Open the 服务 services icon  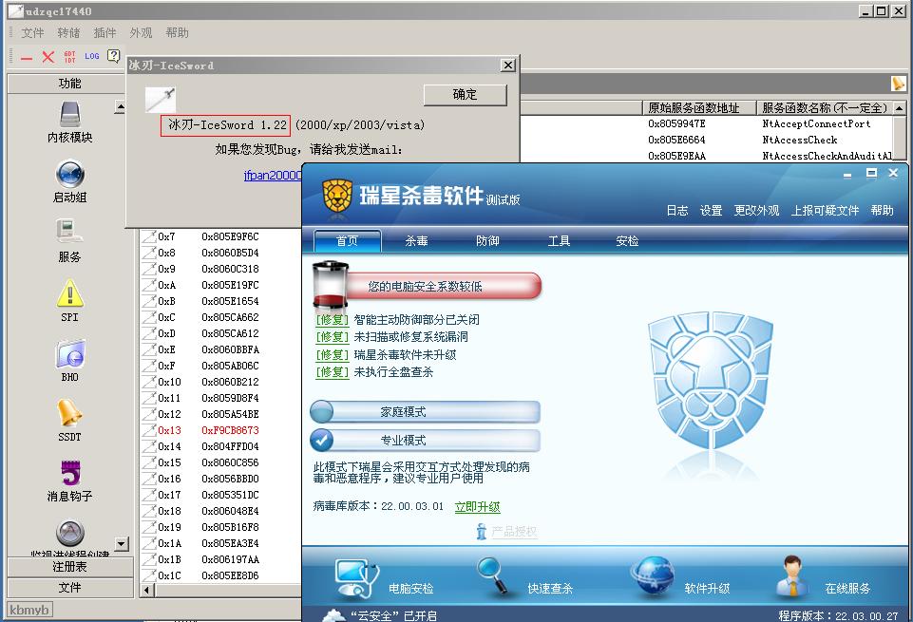(70, 232)
